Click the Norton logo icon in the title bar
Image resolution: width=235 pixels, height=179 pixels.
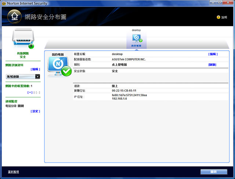click(4, 3)
